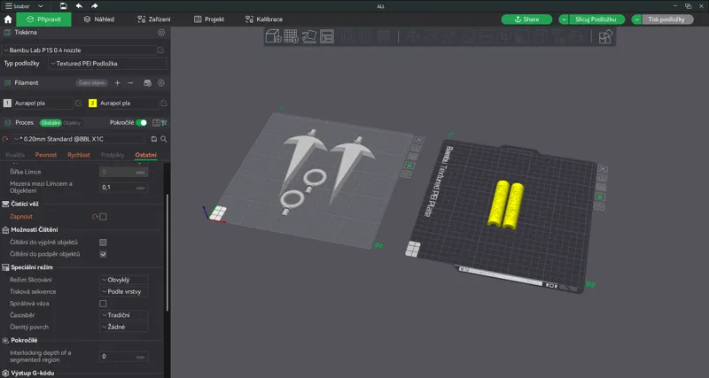The image size is (709, 378).
Task: Remove a filament with the minus icon
Action: pyautogui.click(x=130, y=83)
